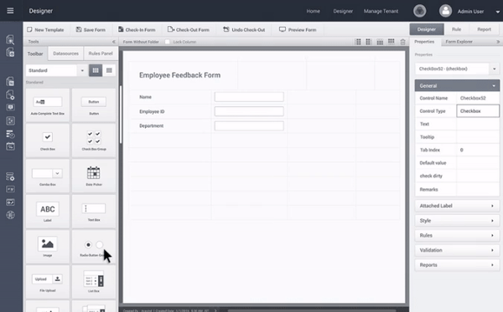The image size is (503, 312).
Task: Click New Template button
Action: pyautogui.click(x=45, y=30)
